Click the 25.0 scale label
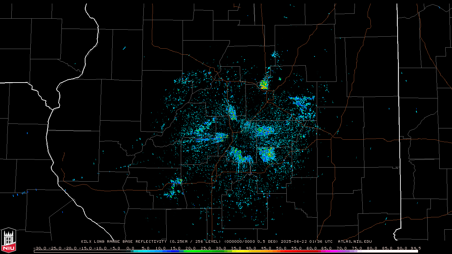 [x=206, y=248]
